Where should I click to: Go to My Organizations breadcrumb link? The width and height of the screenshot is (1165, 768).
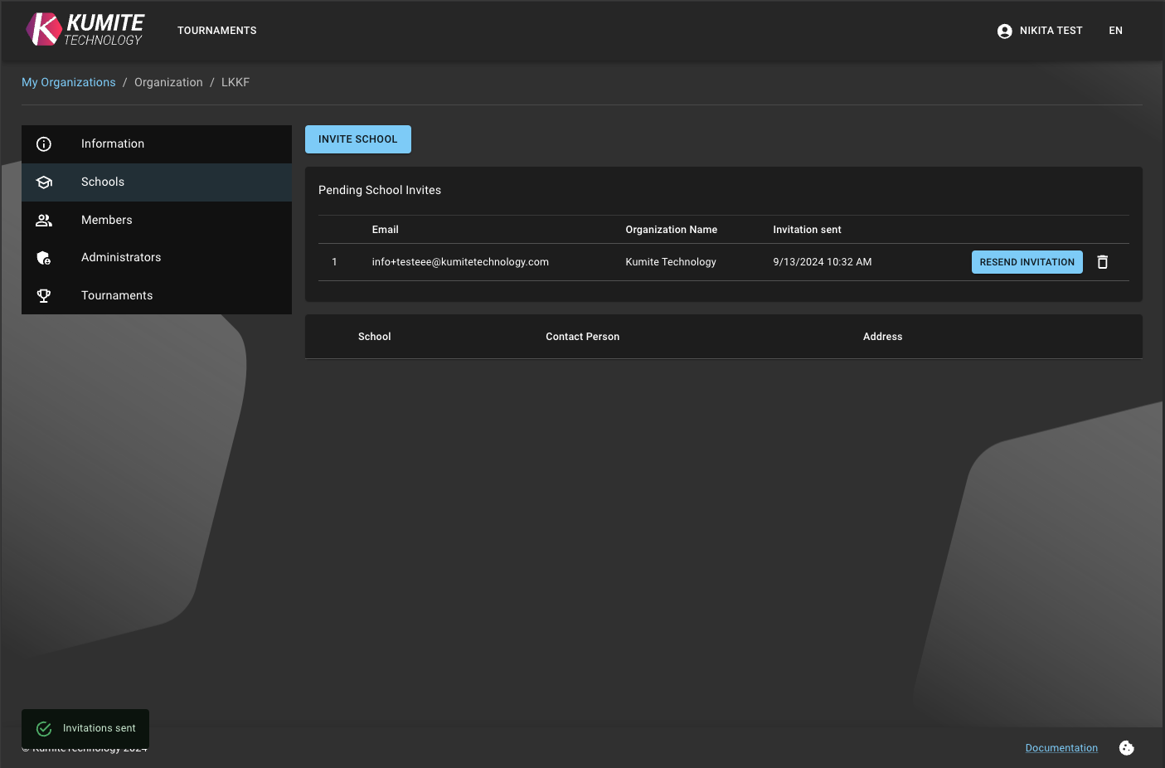[x=69, y=82]
